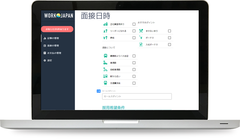Click the リーダーになれる icon
Screen dimensions: 240x139
[x=105, y=31]
